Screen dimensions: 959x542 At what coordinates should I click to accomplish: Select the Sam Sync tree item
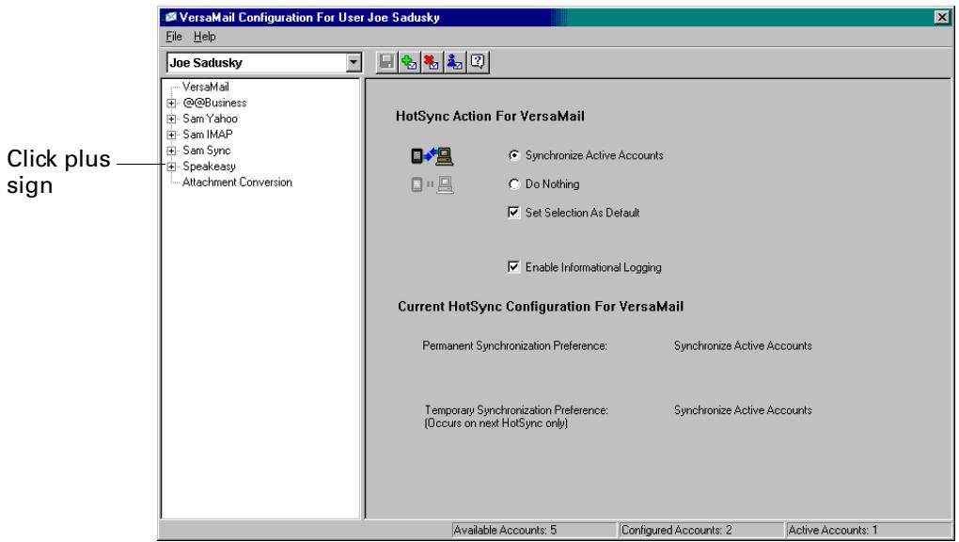point(207,151)
